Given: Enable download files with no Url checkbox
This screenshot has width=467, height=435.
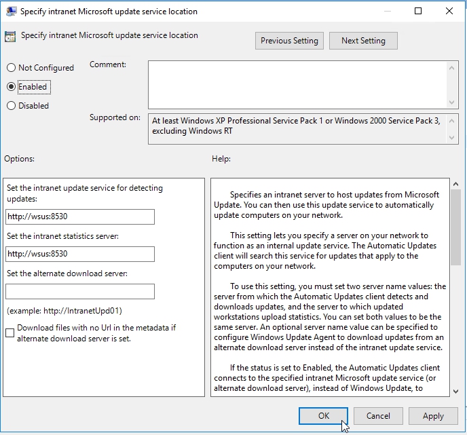Looking at the screenshot, I should pos(10,333).
